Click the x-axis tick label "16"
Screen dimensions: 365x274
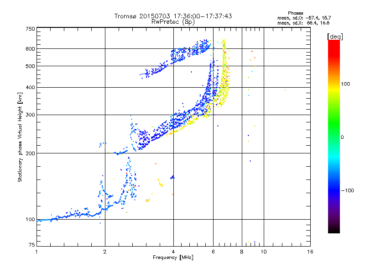click(310, 252)
